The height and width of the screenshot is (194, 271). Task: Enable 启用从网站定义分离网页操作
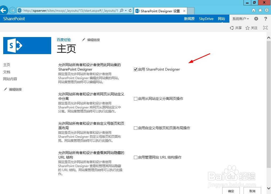135,99
